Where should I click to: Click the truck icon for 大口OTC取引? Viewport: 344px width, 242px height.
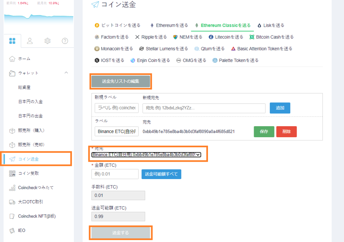[x=12, y=202]
